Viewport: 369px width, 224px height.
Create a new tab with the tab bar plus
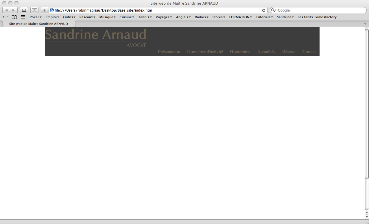[365, 24]
